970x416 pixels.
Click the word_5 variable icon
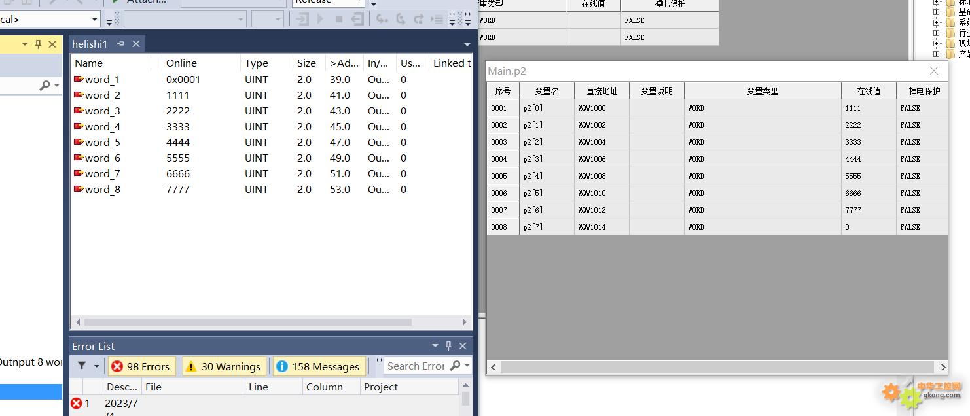pyautogui.click(x=79, y=142)
